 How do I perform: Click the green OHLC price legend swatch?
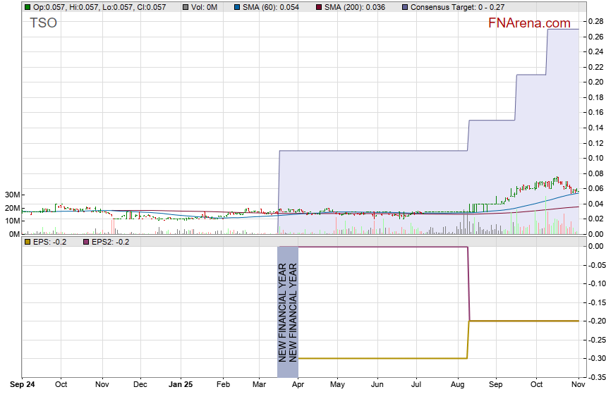27,7
